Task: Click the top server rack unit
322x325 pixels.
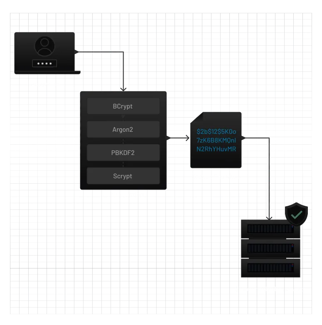Action: [270, 229]
